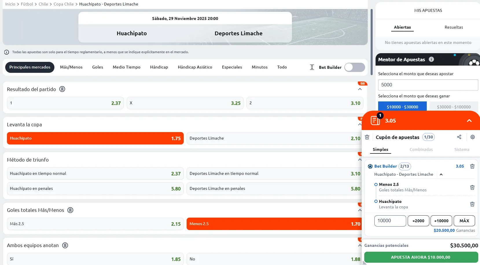Viewport: 480px width, 265px height.
Task: Deselect Huachipato 1.75 odds
Action: [x=95, y=138]
